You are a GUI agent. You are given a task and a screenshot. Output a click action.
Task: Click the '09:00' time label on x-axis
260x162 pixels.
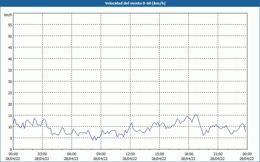pyautogui.click(x=101, y=154)
